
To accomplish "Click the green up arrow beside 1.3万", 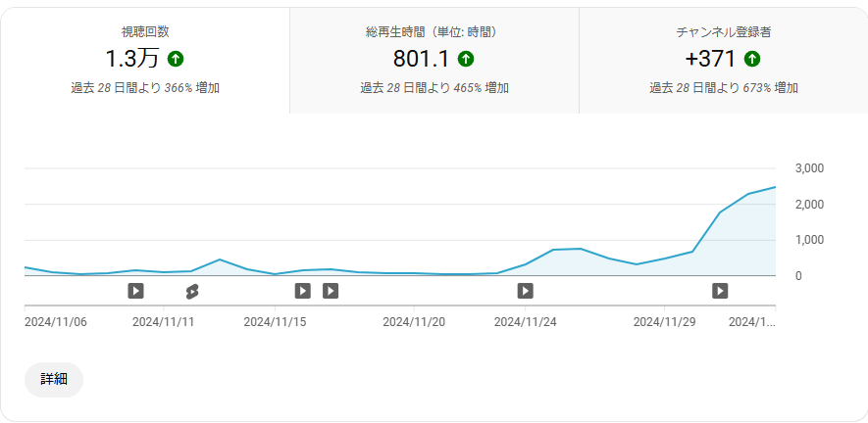I will tap(176, 59).
